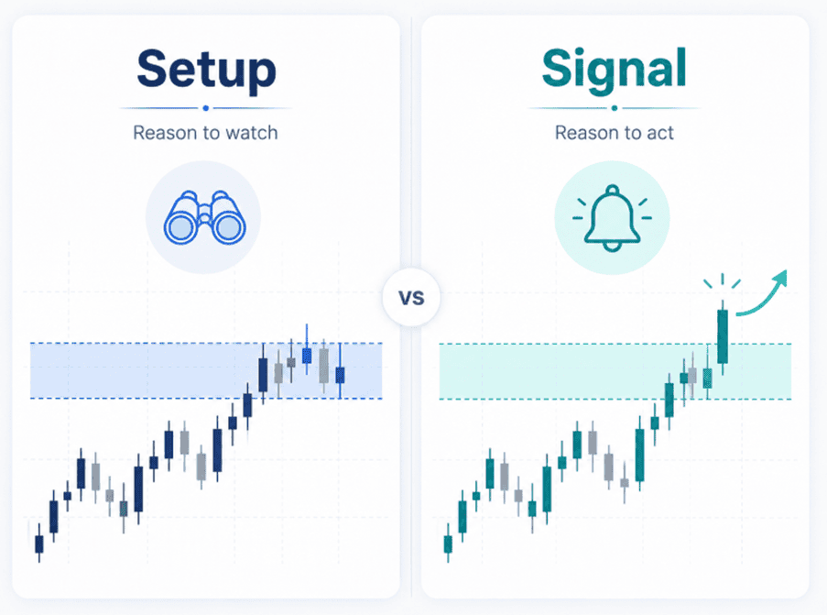
Task: Click the teal dot beneath the Signal heading
Action: pyautogui.click(x=615, y=108)
